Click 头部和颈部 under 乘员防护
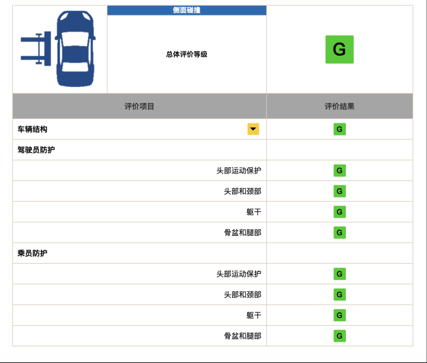Viewport: 427px width, 363px height. 242,294
